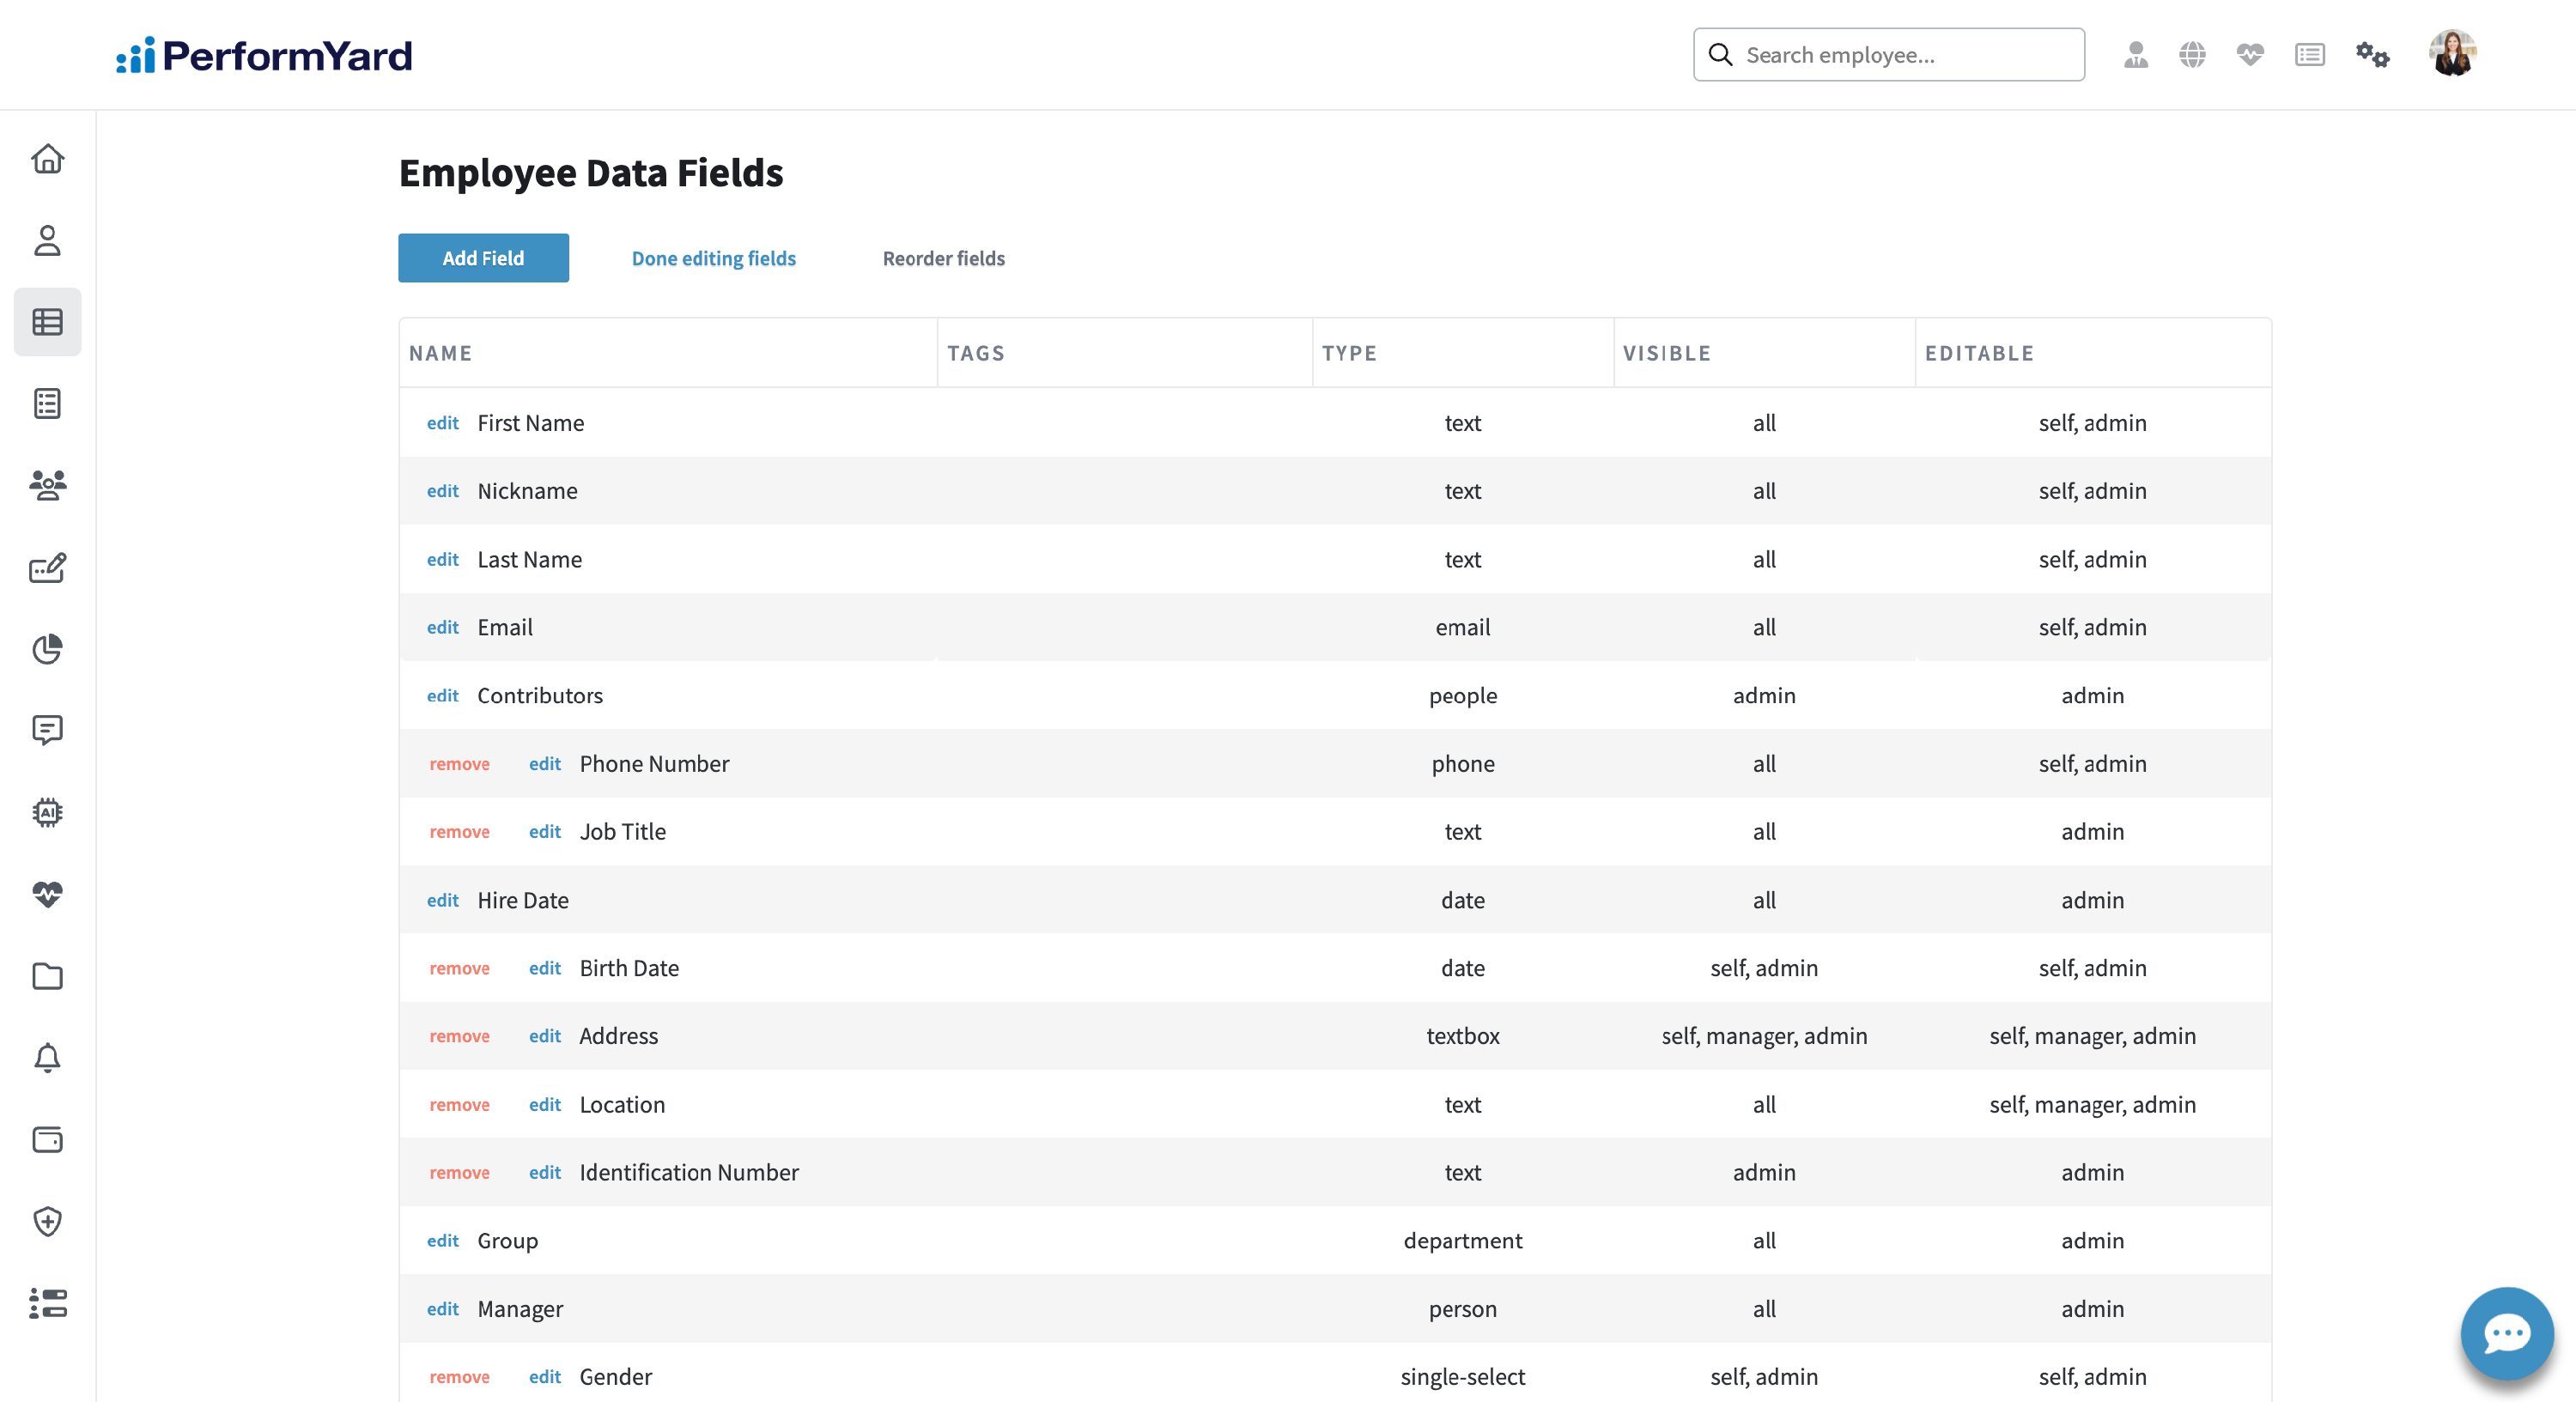Open the team group sidebar icon

coord(47,485)
